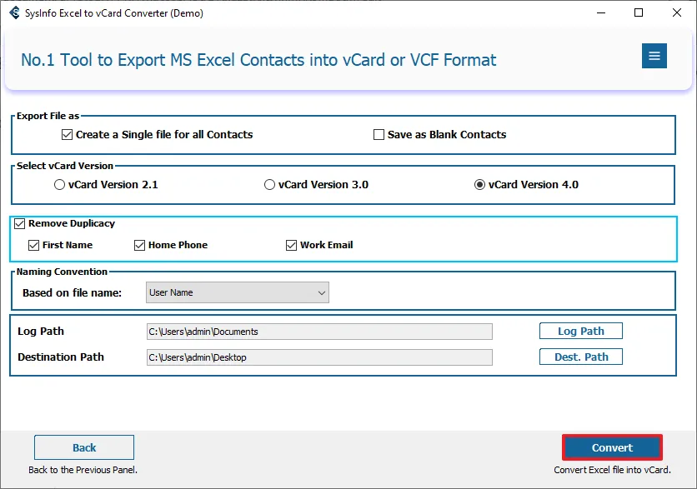Start conversion with the Convert button
The image size is (697, 489).
click(x=612, y=447)
